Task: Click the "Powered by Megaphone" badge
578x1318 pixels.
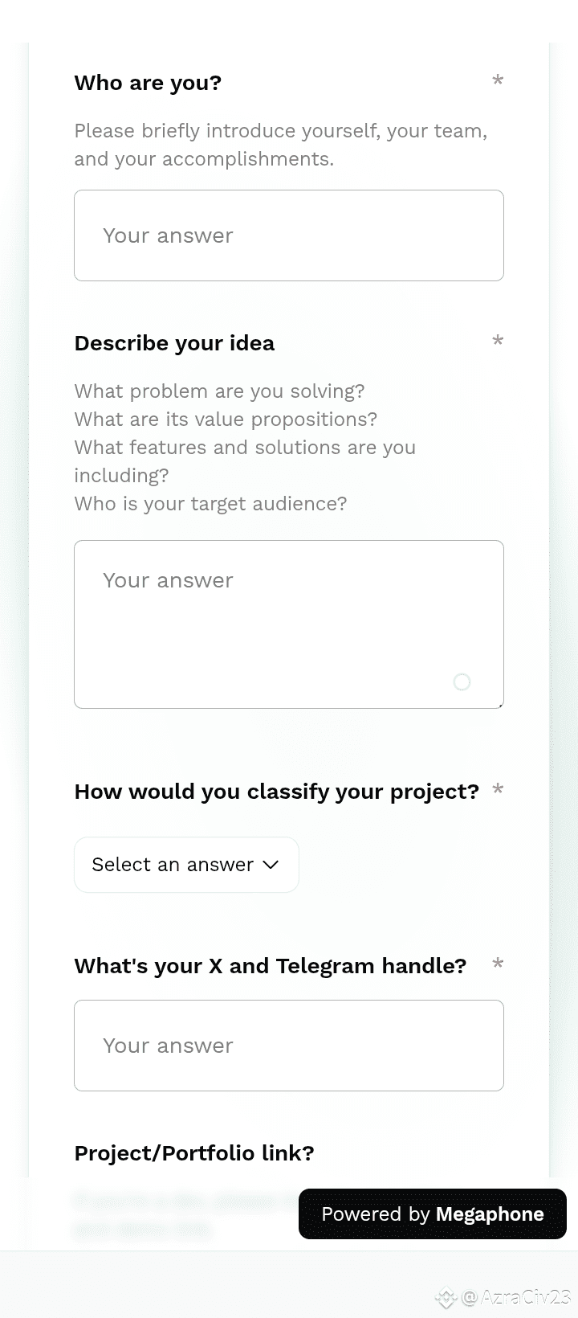Action: click(x=432, y=1214)
